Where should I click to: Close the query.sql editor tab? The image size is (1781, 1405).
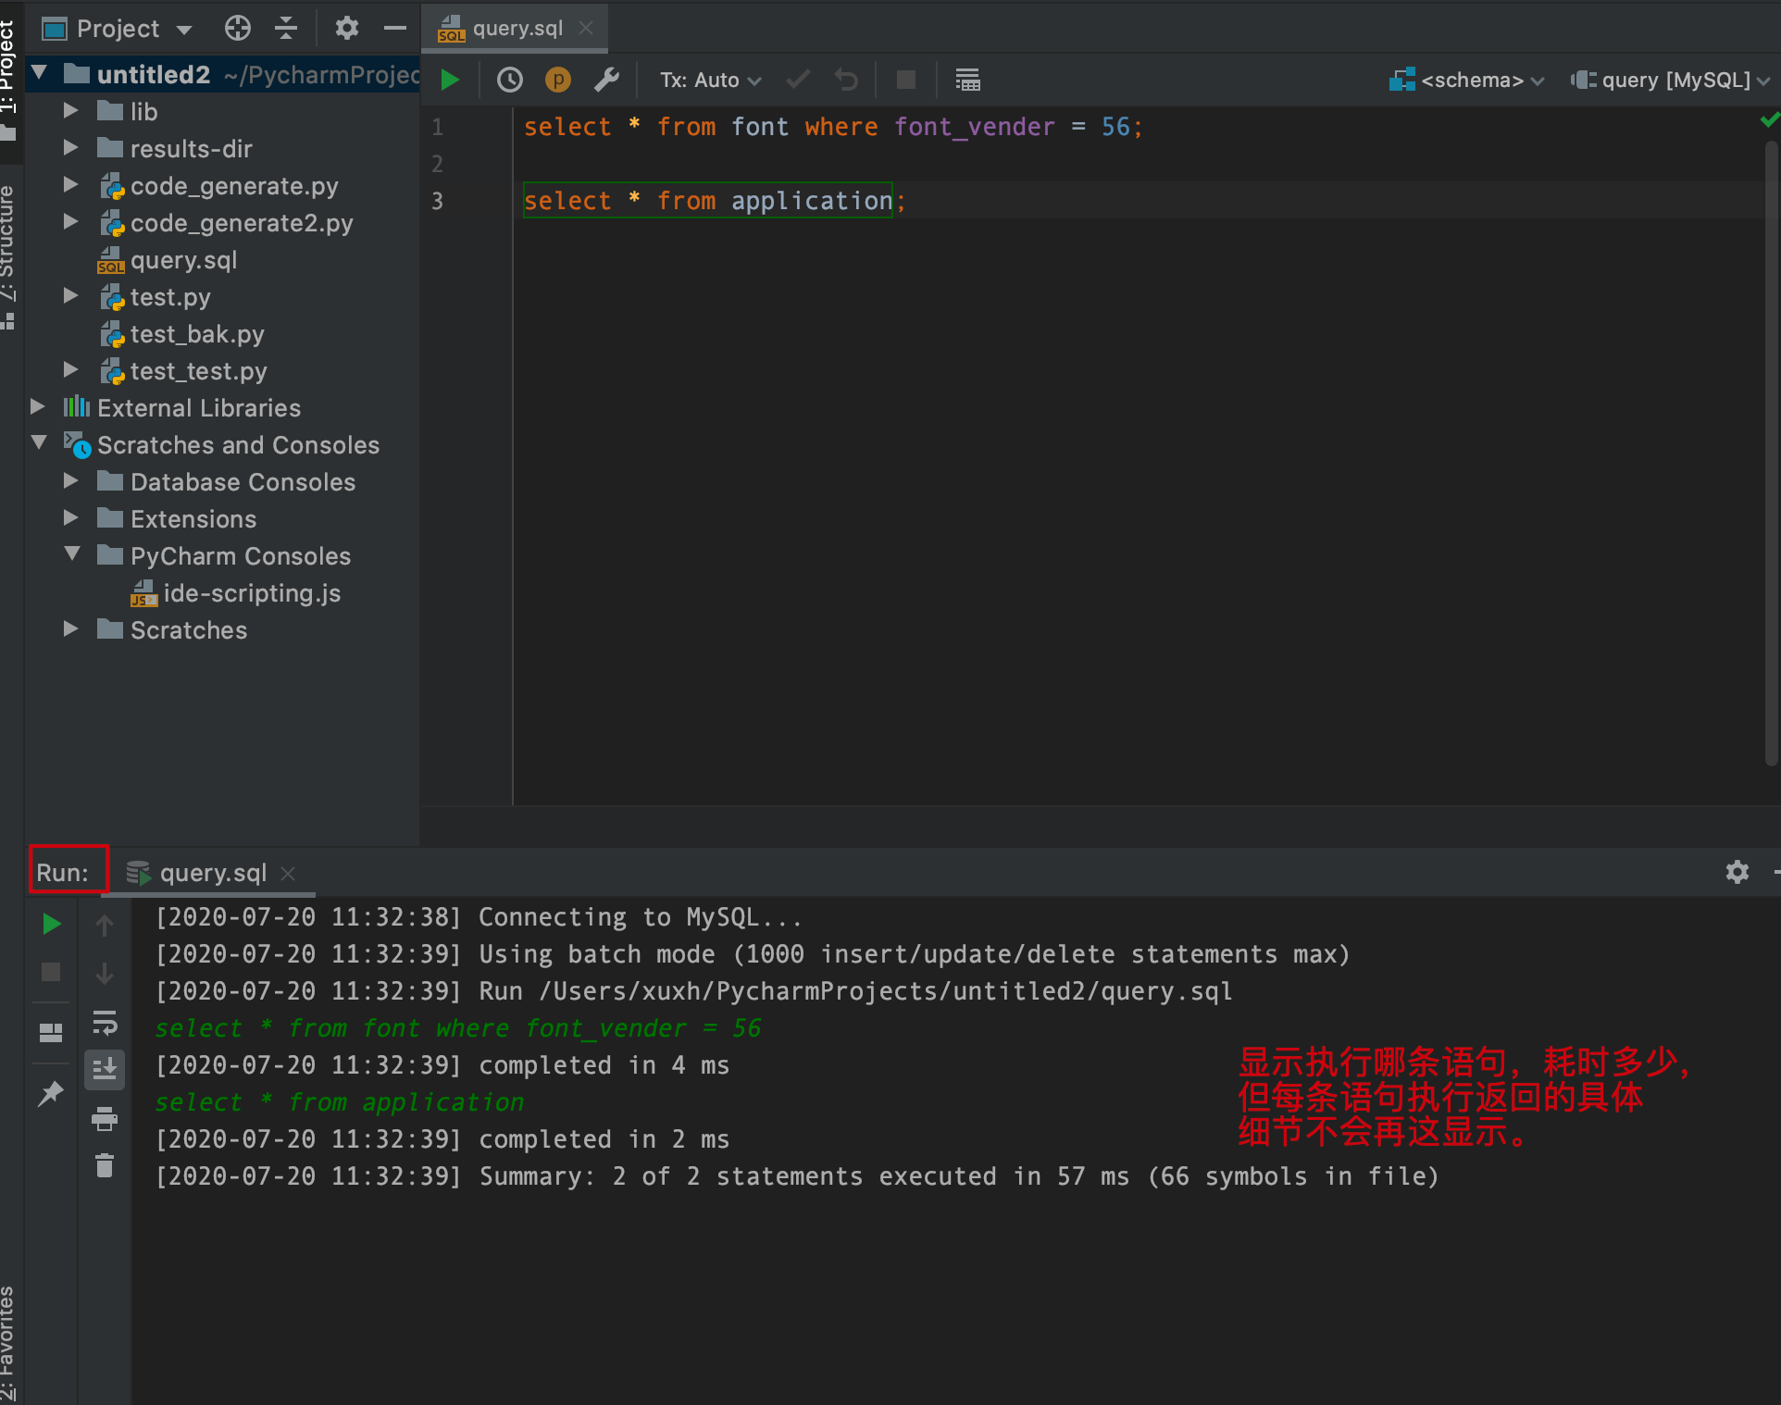586,28
